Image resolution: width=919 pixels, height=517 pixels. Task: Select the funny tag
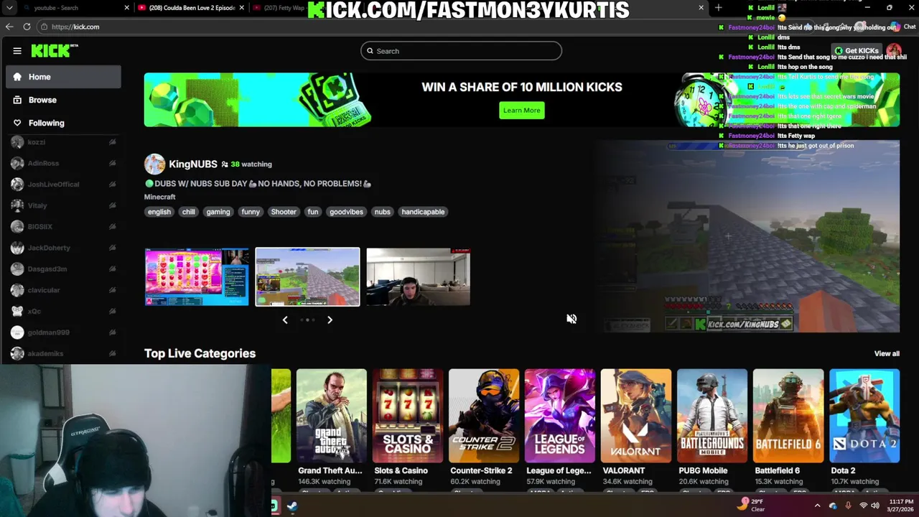[x=251, y=212]
